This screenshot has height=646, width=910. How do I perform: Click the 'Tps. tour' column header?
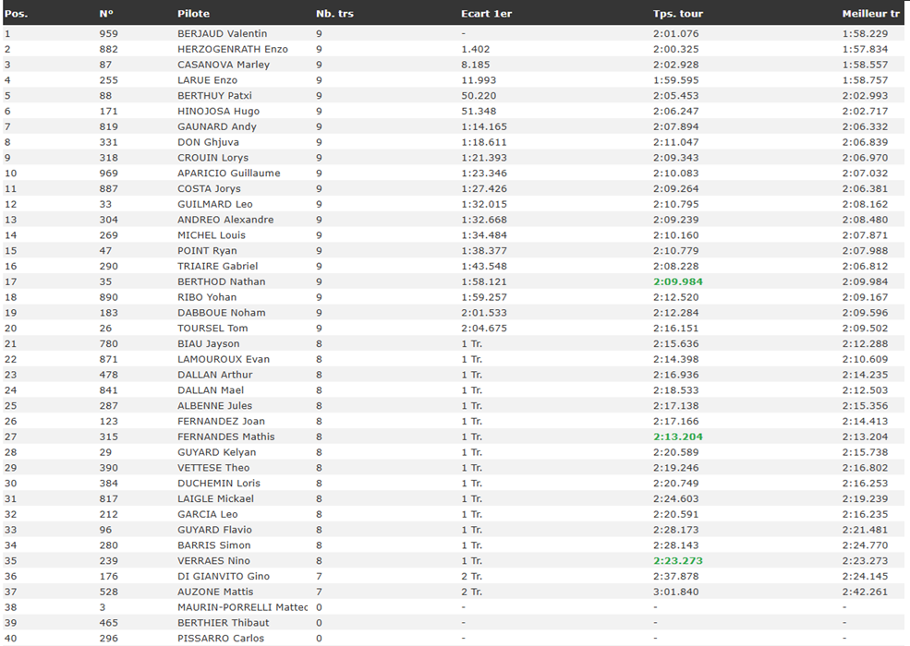678,14
